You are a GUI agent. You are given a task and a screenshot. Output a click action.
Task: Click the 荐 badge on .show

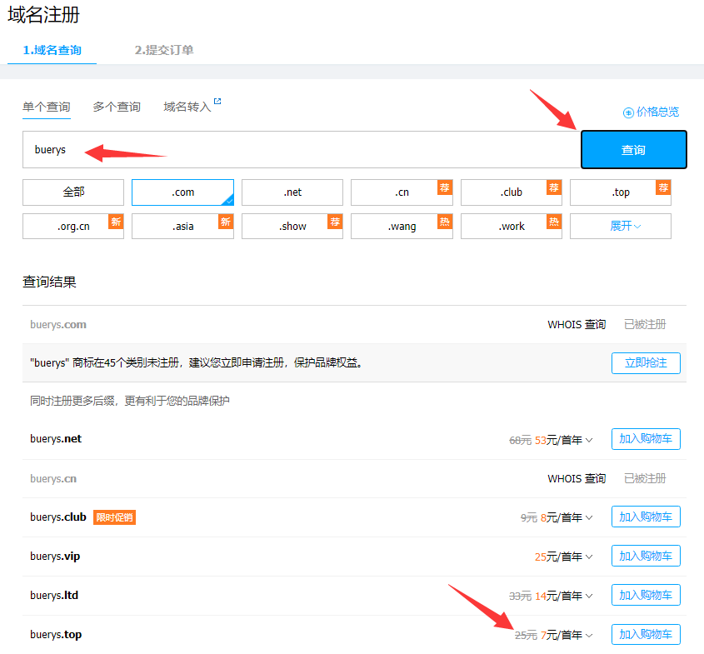point(335,222)
